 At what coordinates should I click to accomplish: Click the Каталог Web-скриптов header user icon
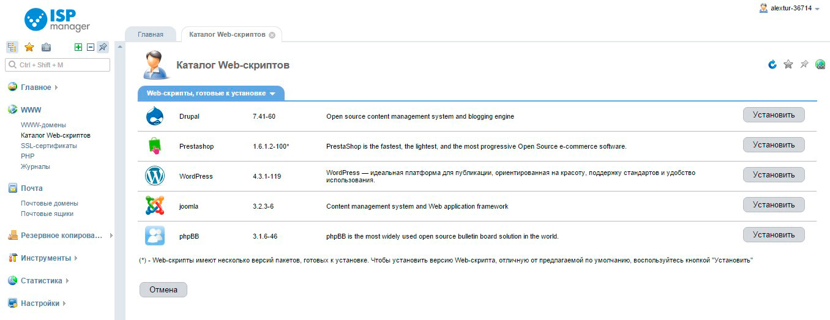[156, 65]
